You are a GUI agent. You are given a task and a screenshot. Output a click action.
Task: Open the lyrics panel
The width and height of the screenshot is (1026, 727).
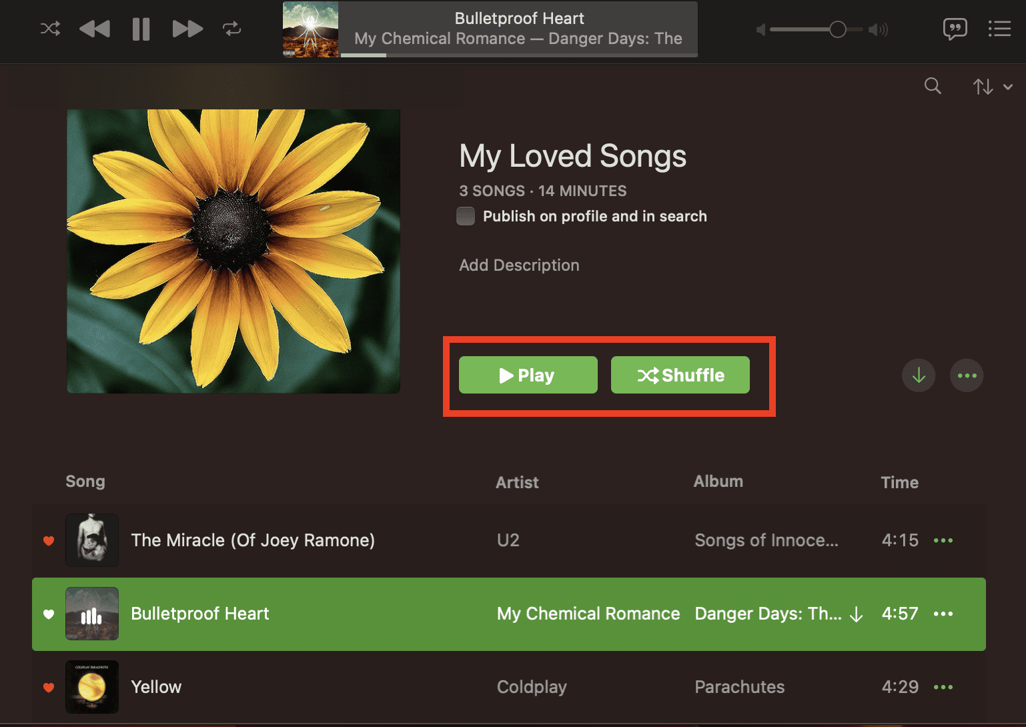point(955,29)
